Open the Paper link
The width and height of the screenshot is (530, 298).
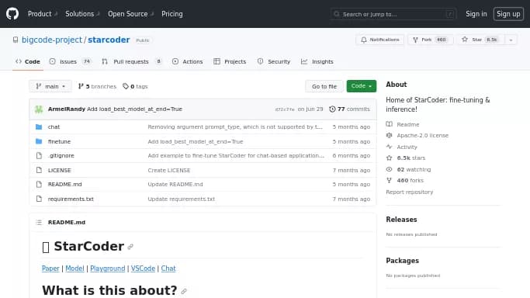coord(50,269)
